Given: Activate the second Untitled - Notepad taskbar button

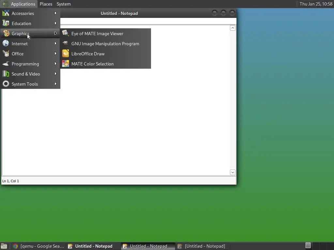Looking at the screenshot, I should pos(148,246).
